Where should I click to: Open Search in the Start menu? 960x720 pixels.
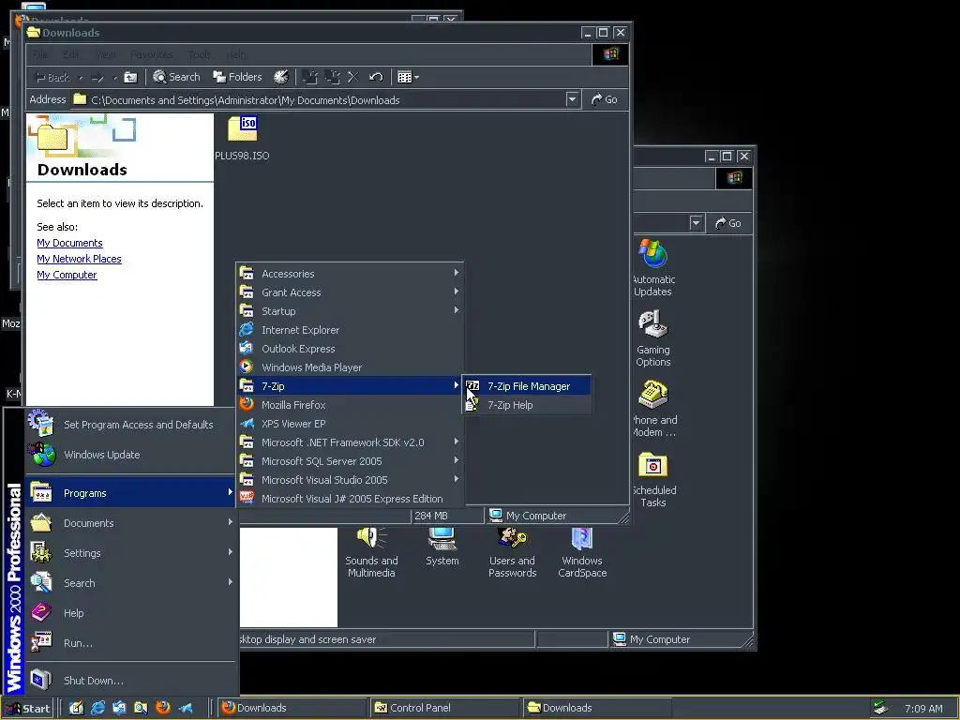coord(130,583)
